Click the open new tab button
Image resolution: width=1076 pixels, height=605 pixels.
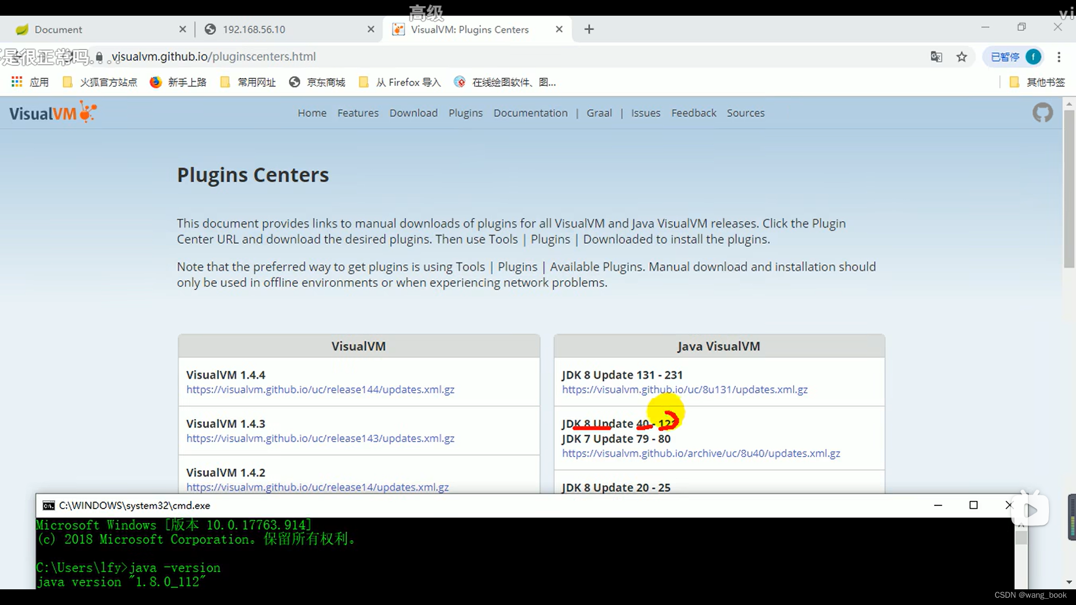[x=589, y=30]
